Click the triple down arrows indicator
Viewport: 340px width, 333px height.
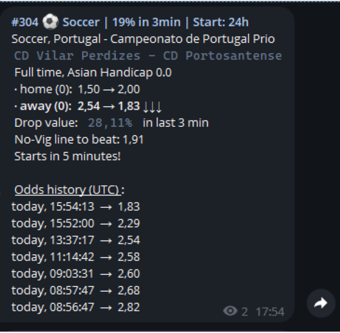(x=153, y=107)
